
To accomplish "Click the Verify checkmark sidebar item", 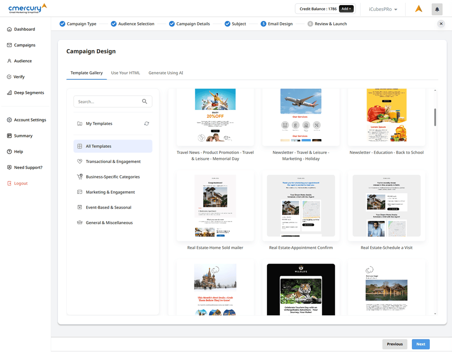I will 16,77.
